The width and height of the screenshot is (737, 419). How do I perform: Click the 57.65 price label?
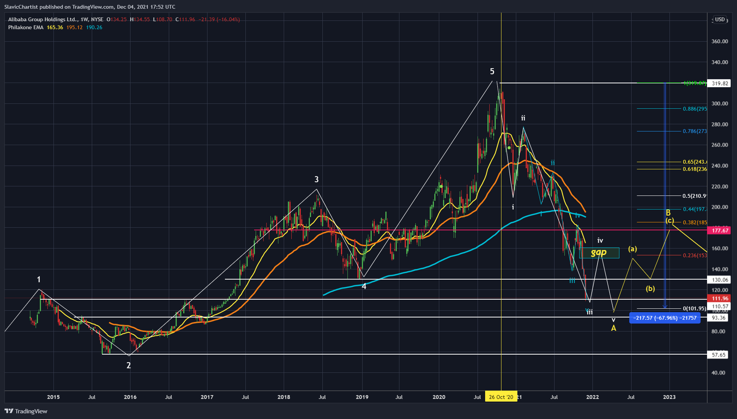click(718, 355)
